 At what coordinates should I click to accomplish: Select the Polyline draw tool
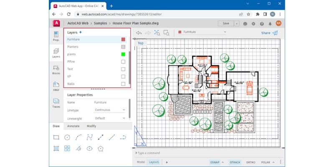click(x=123, y=137)
